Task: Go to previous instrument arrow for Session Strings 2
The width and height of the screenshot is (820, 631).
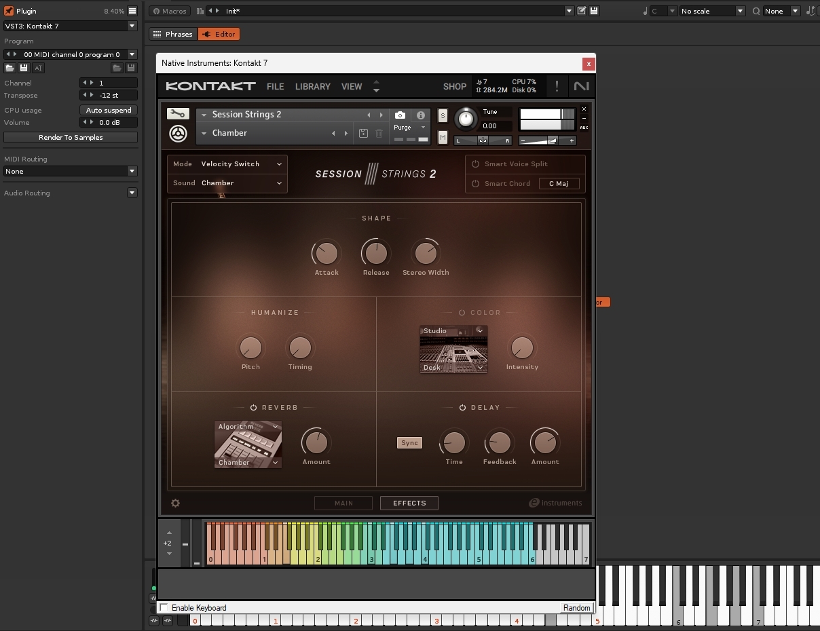Action: pos(369,115)
